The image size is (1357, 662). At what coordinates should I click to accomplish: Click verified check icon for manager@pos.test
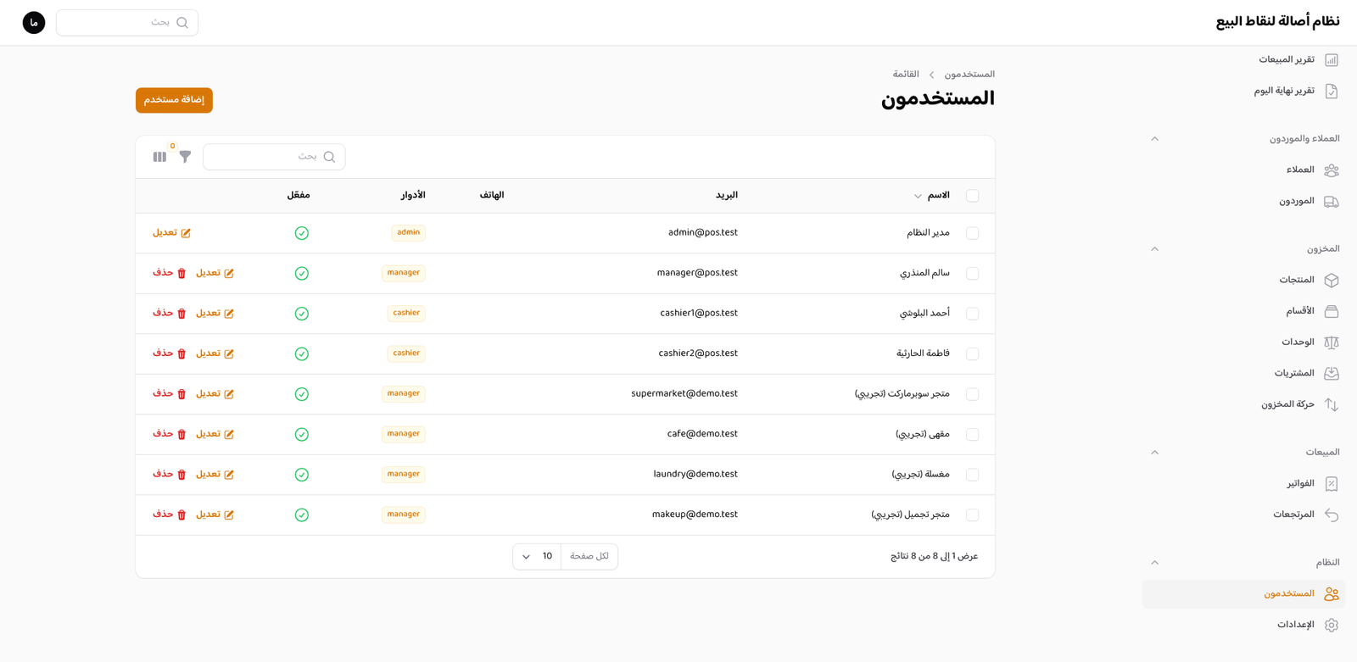click(x=301, y=274)
